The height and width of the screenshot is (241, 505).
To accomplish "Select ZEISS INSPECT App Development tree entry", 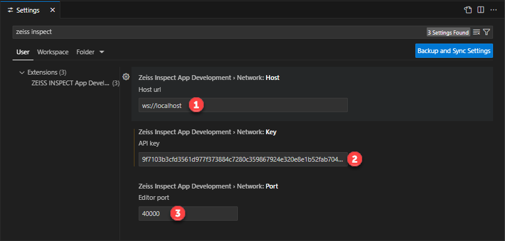I will [x=71, y=83].
